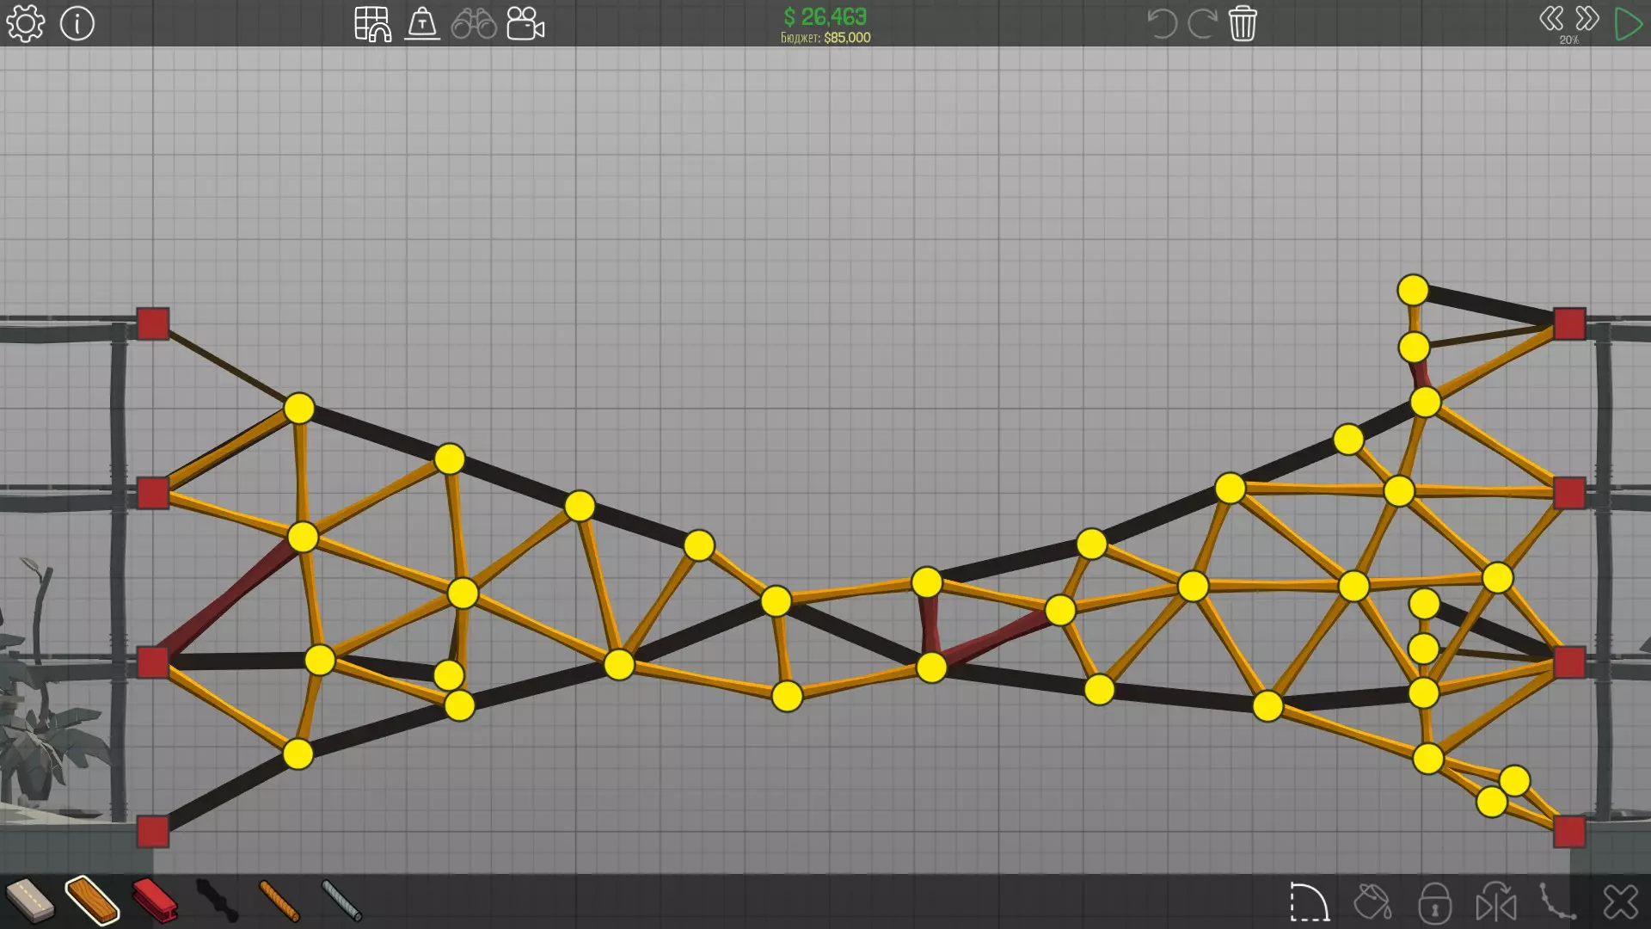Increase simulation speed with the double-right arrows
The width and height of the screenshot is (1651, 929).
(1587, 18)
